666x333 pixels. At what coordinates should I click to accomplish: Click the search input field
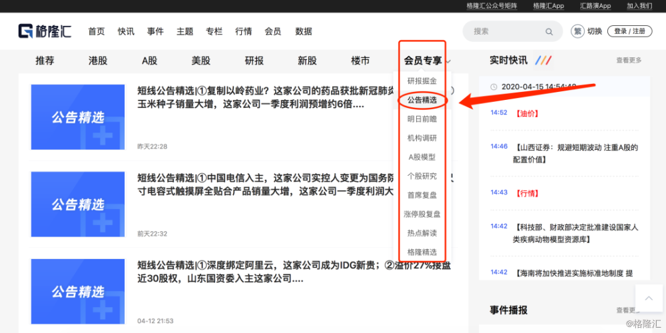(513, 31)
